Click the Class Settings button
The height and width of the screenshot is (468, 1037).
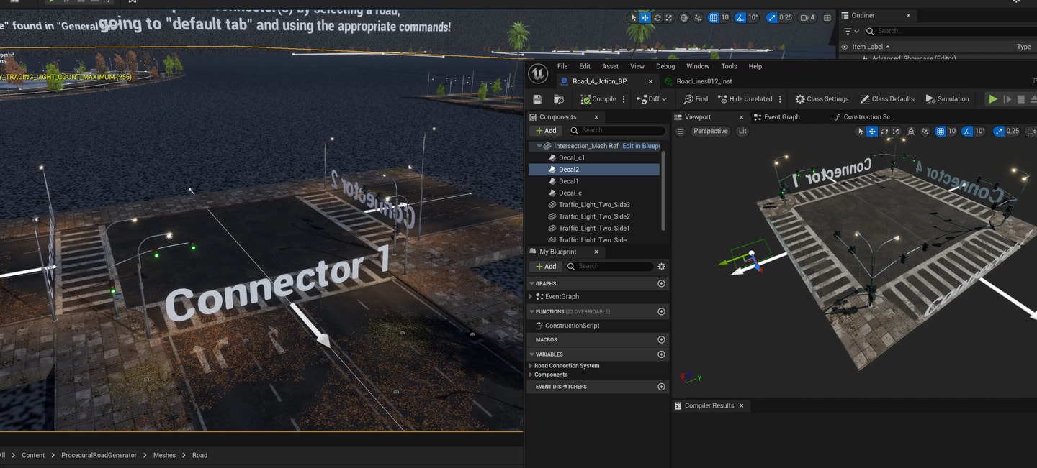[822, 99]
